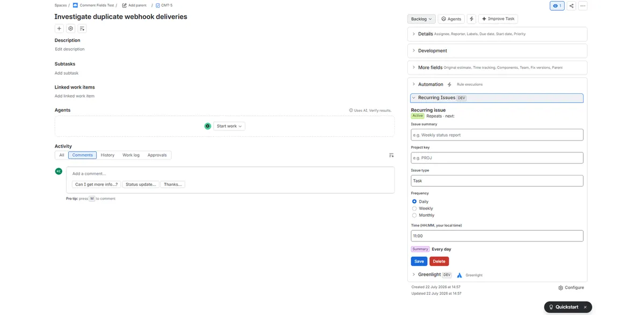Click the CMT-5 task type icon
Image resolution: width=644 pixels, height=315 pixels.
(x=158, y=5)
